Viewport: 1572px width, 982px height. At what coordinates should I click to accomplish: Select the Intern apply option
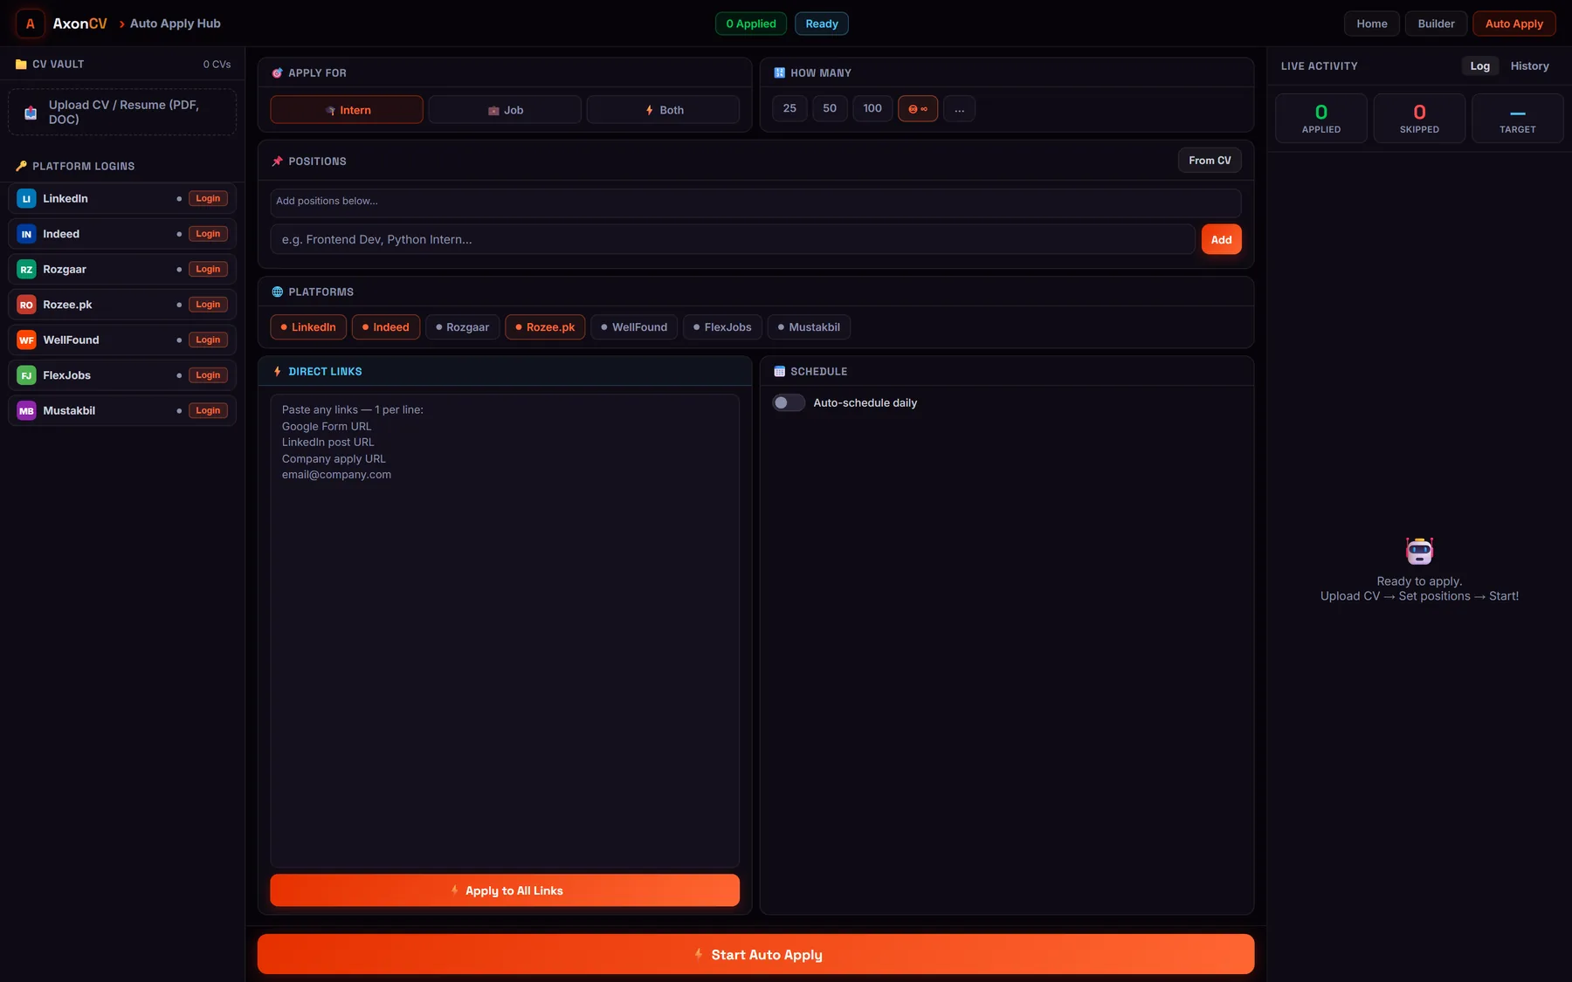click(x=347, y=110)
